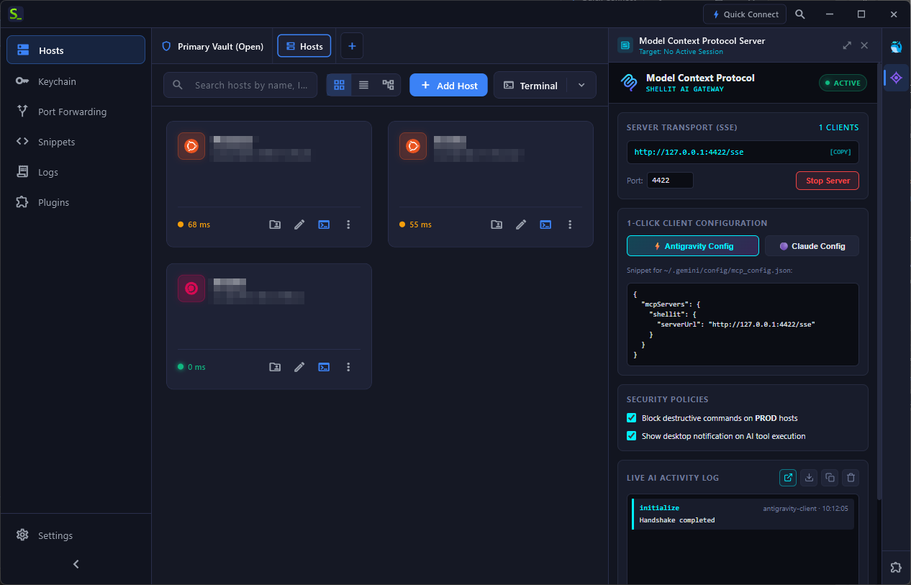Download the Live AI Activity Log
Image resolution: width=911 pixels, height=585 pixels.
(809, 477)
